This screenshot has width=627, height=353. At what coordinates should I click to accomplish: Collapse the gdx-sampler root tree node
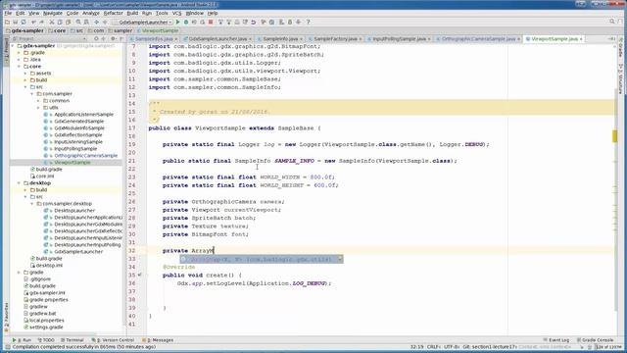coord(13,46)
